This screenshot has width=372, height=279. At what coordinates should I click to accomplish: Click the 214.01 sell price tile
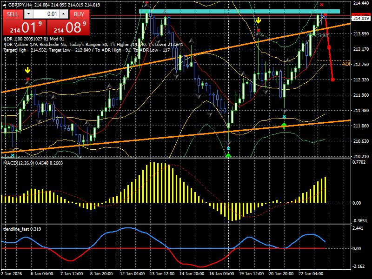[24, 27]
